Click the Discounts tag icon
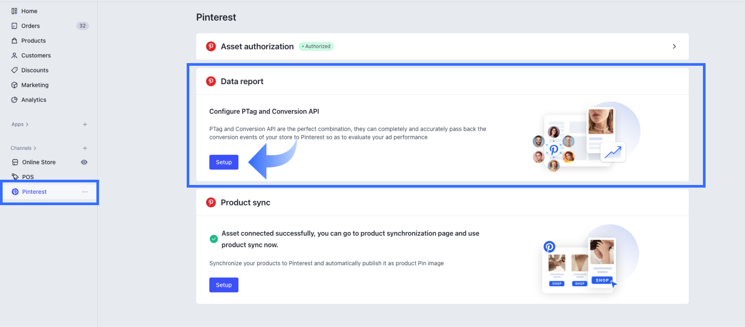The image size is (745, 327). click(x=14, y=70)
